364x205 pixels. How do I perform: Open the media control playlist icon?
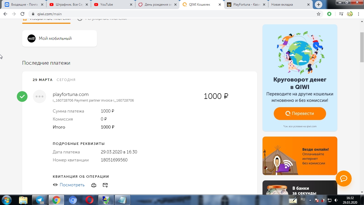[341, 14]
